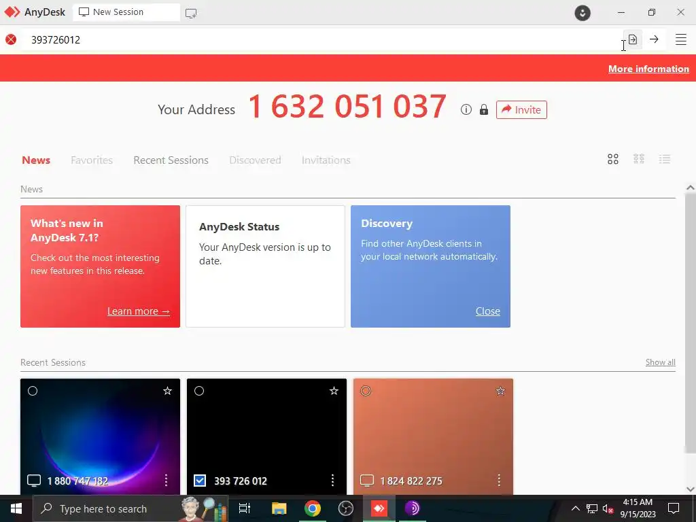Click the scrollbar up arrow
The width and height of the screenshot is (696, 522).
coord(691,188)
